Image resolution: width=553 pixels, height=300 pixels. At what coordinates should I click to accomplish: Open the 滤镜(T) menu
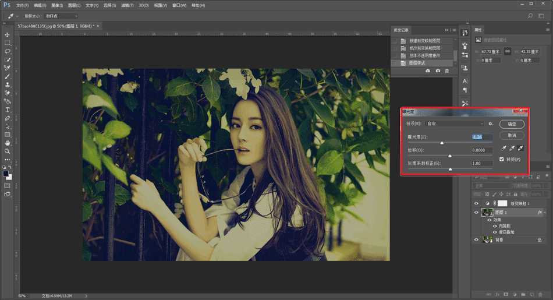coord(128,5)
